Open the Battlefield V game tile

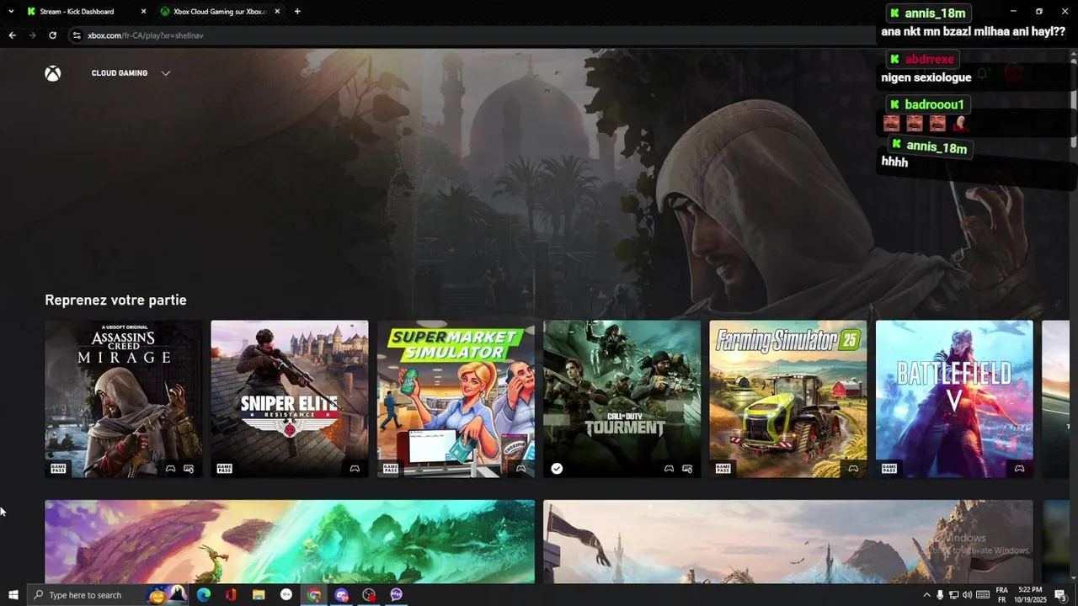click(x=954, y=399)
